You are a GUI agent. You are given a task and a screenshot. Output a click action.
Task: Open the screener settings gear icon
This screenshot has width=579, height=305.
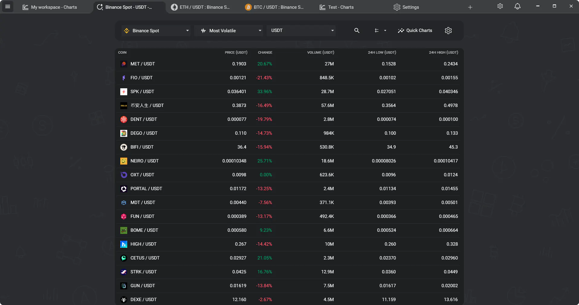448,30
